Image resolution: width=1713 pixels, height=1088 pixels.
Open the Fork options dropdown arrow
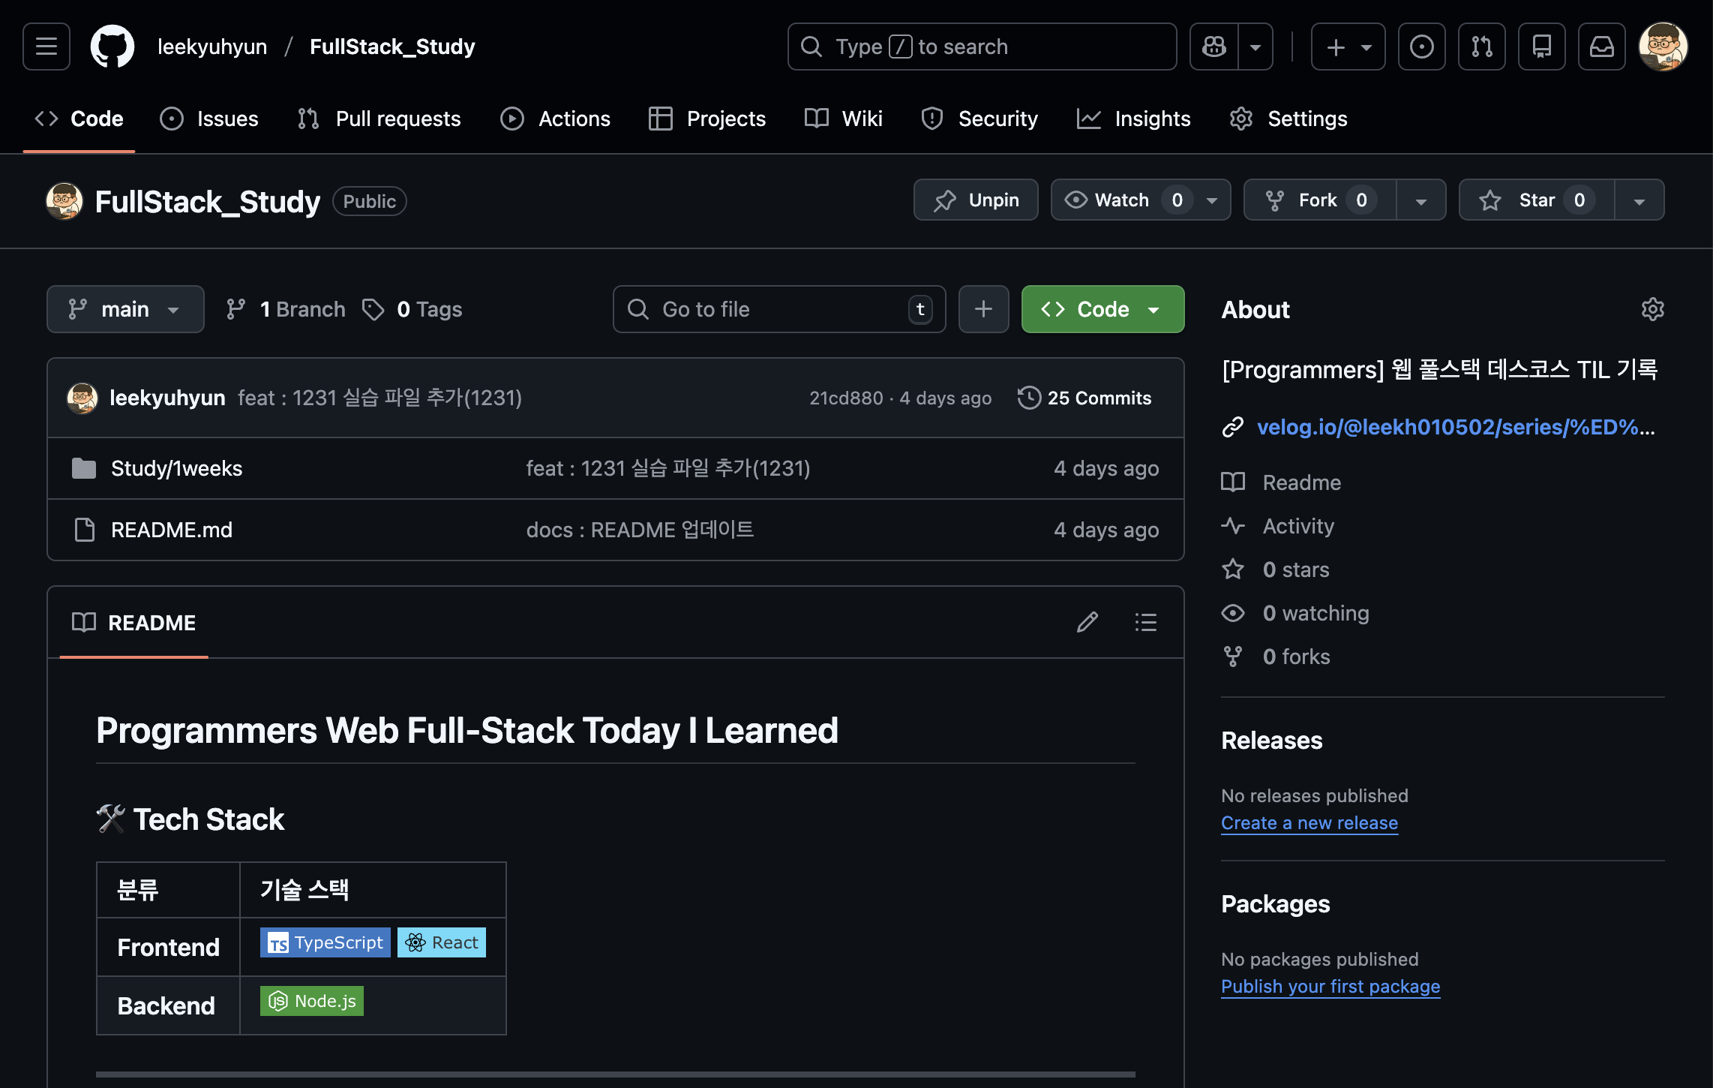pos(1420,200)
